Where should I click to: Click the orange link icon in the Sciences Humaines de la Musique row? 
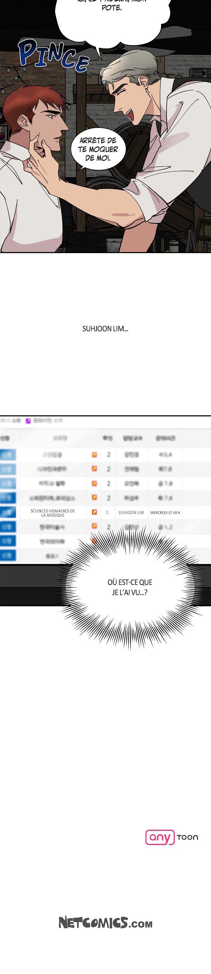click(x=94, y=512)
